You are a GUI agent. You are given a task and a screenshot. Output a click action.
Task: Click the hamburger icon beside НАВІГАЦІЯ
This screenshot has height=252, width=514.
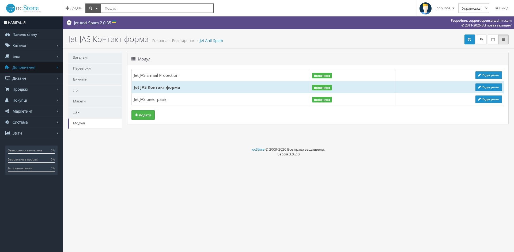pyautogui.click(x=5, y=23)
